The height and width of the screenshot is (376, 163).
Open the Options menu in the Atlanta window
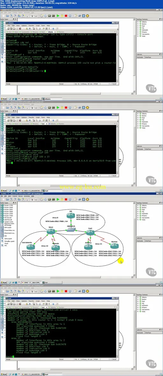click(x=24, y=26)
